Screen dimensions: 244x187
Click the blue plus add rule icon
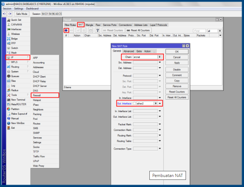pos(66,30)
